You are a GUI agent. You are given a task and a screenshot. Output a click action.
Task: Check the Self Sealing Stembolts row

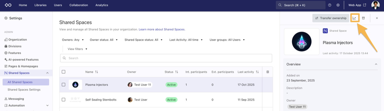[x=63, y=100]
